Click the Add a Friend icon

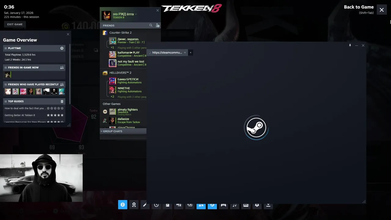tap(158, 25)
